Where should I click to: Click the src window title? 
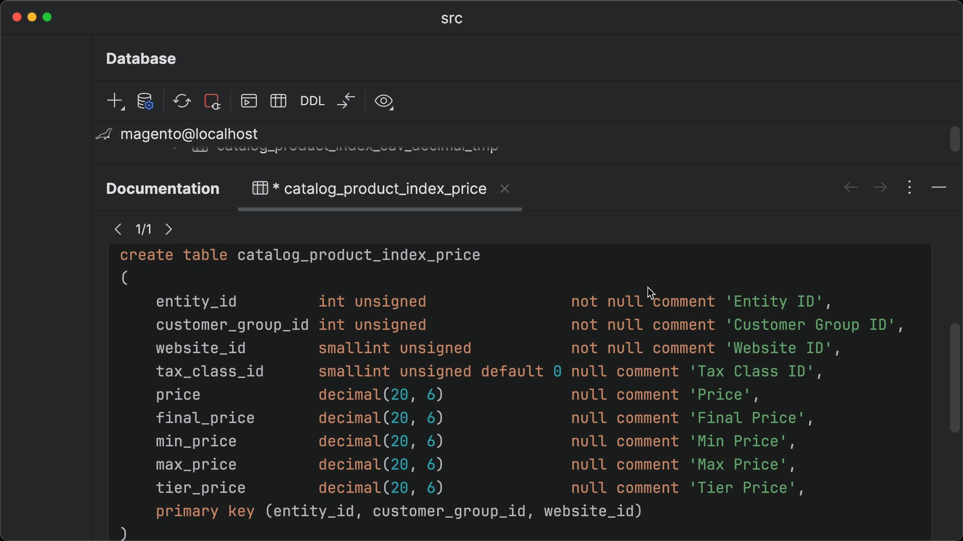[451, 18]
